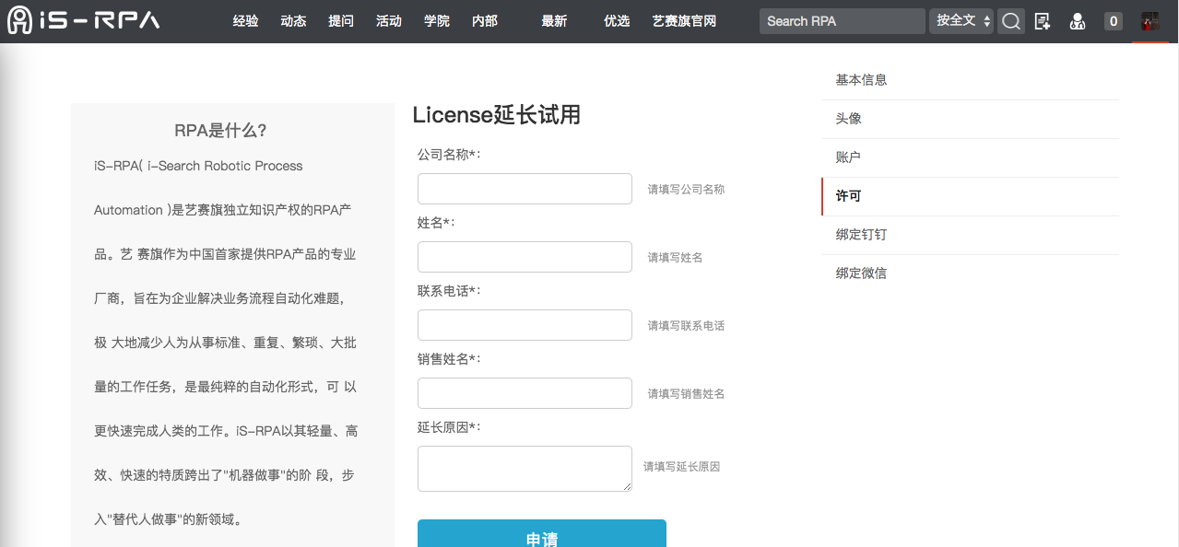
Task: Click the 公司名称*: field label
Action: tap(449, 154)
